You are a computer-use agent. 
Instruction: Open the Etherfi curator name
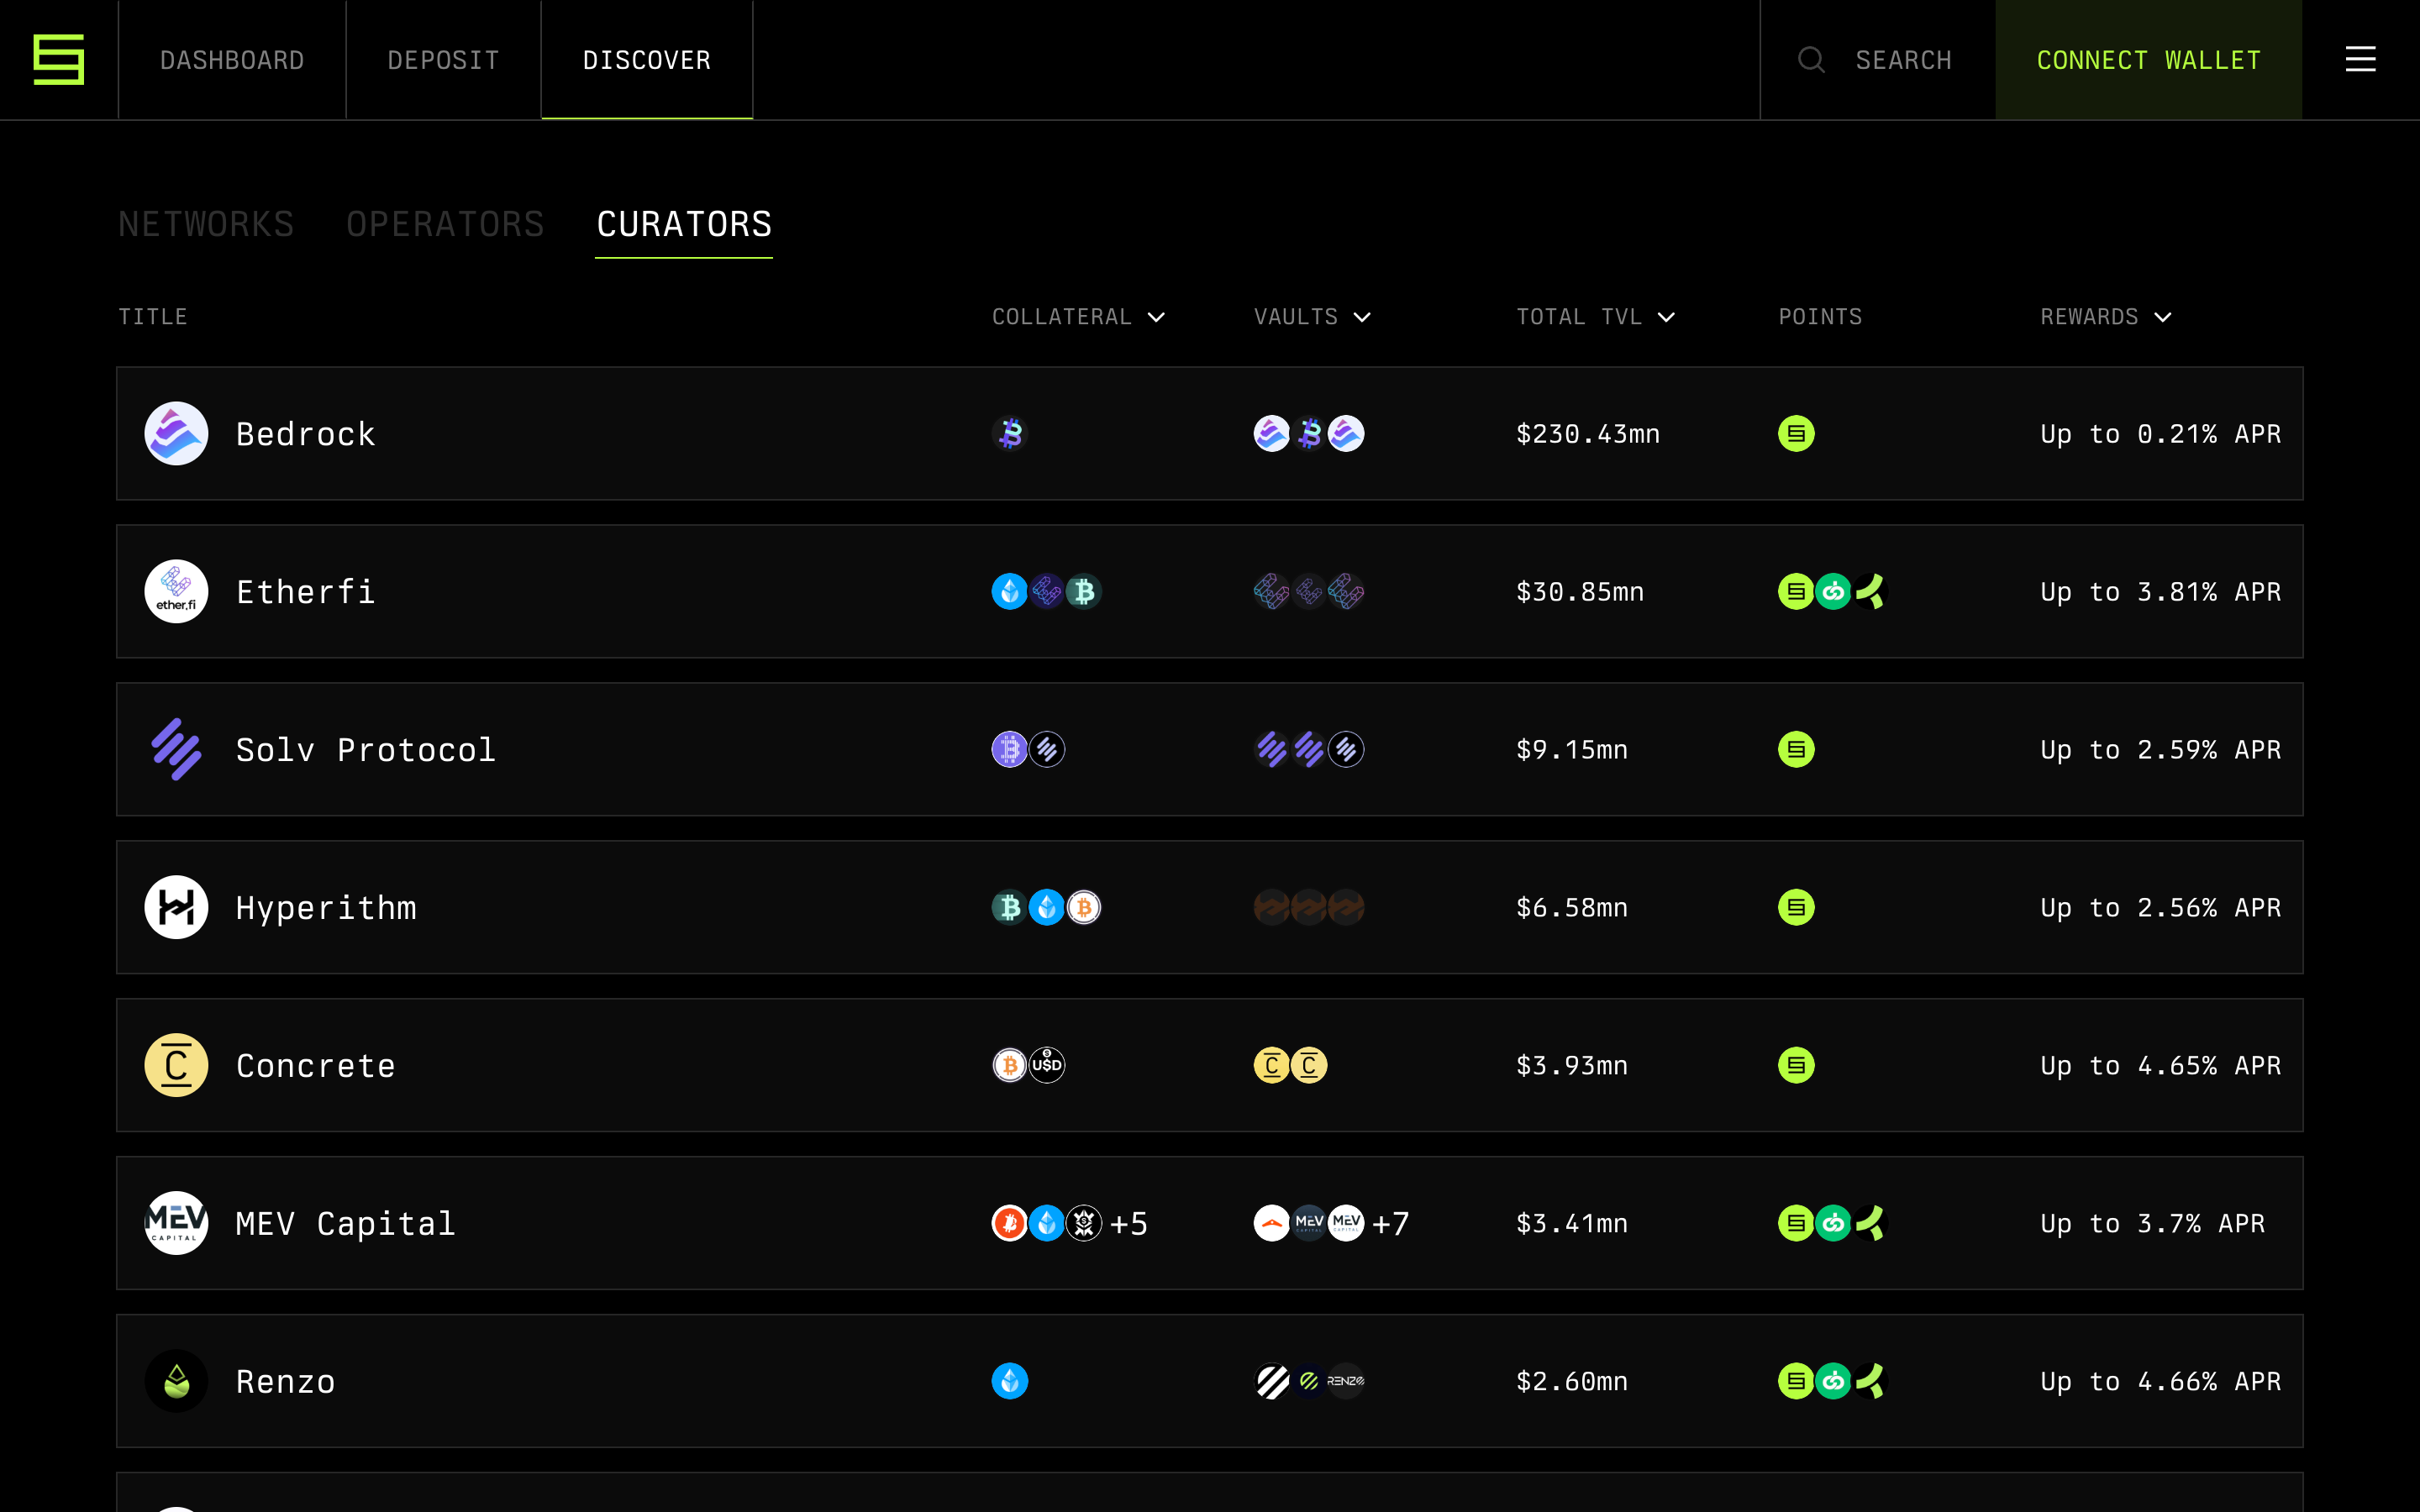306,592
